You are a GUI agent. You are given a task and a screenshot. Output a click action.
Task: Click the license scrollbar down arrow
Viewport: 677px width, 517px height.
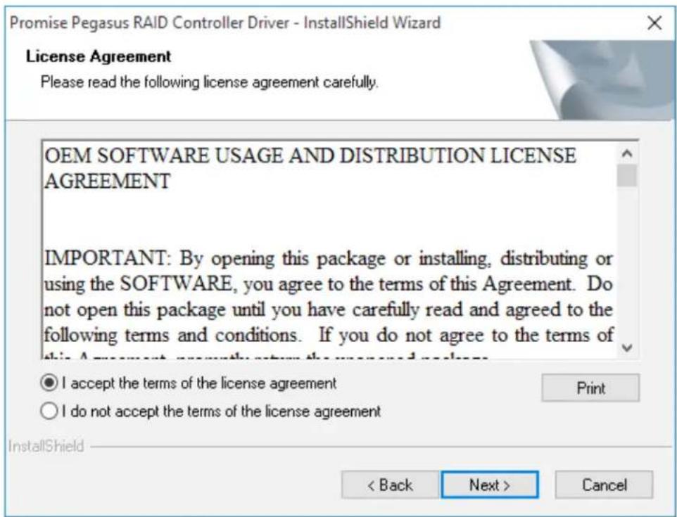627,347
